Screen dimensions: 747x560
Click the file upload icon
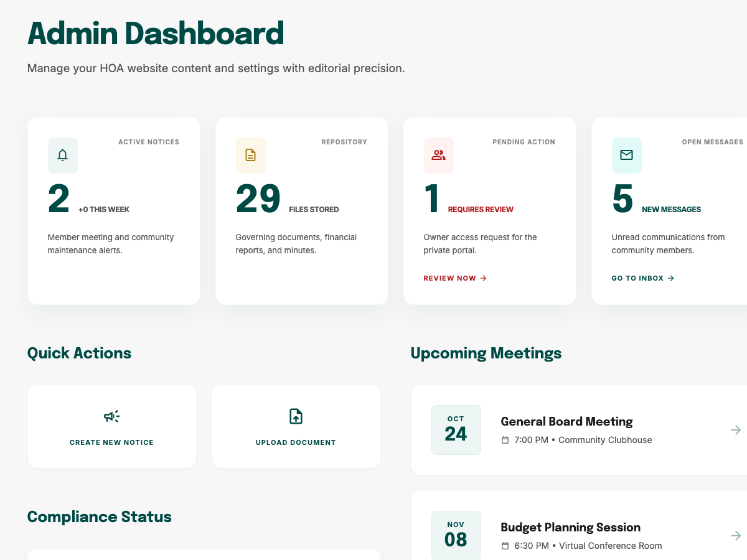[296, 417]
